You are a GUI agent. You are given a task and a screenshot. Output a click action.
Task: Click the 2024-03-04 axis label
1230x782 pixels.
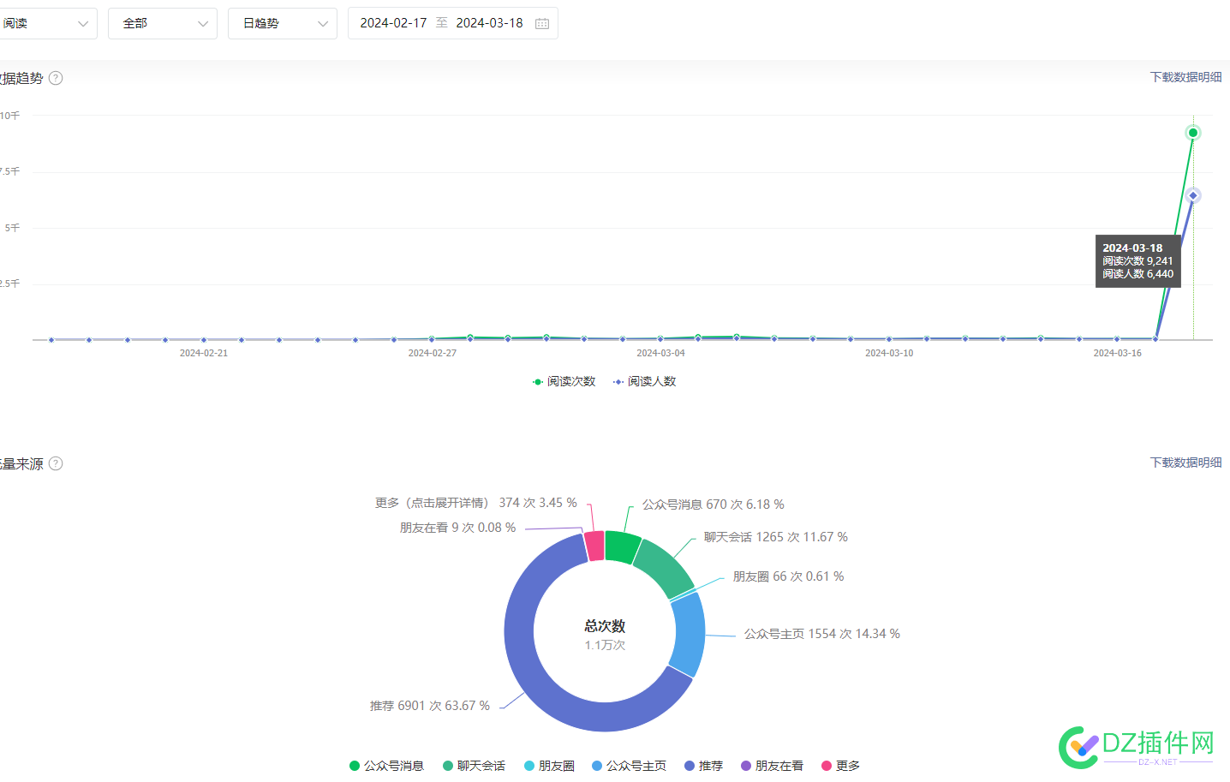[660, 353]
